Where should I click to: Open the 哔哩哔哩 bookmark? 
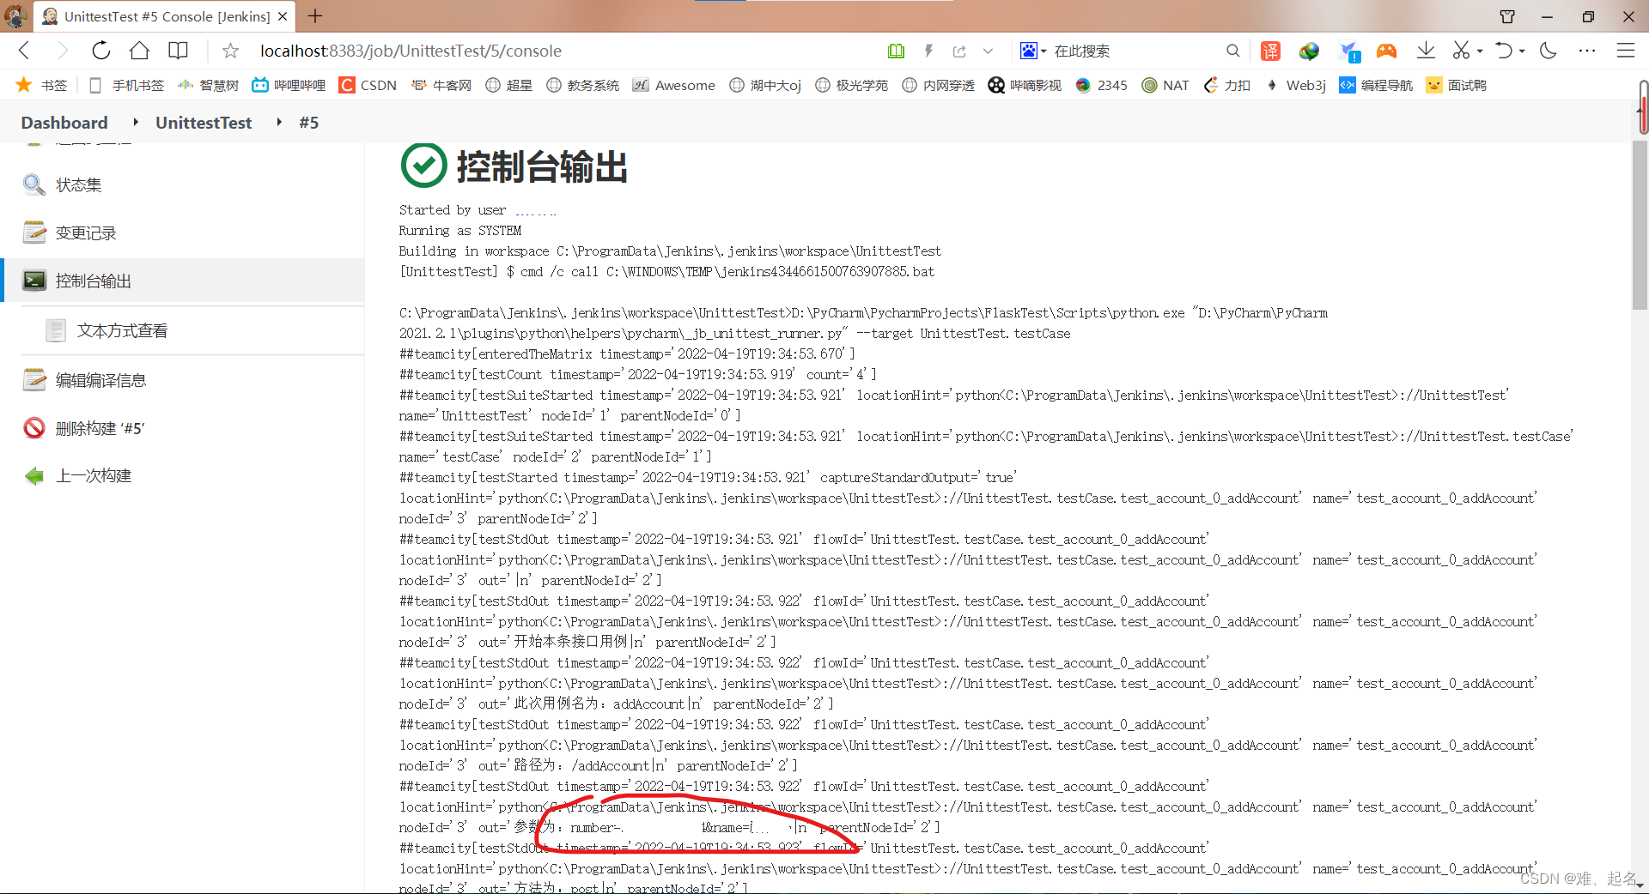289,85
